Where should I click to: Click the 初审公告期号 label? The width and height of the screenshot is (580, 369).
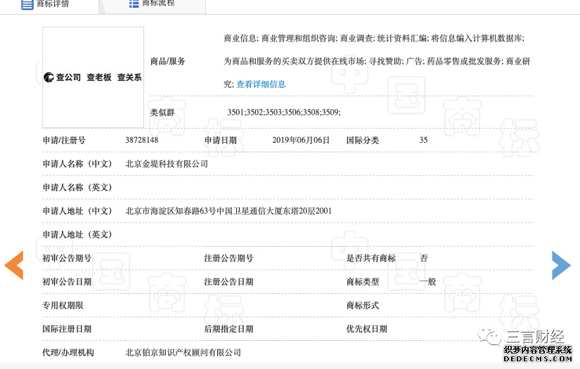tap(67, 258)
